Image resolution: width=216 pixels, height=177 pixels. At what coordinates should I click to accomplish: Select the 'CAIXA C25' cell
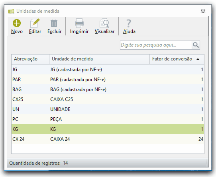[x=99, y=99]
